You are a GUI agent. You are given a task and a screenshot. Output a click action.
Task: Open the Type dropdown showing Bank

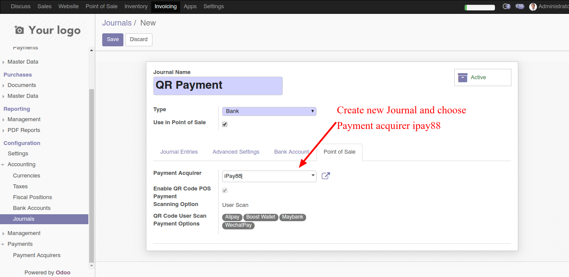tap(269, 111)
